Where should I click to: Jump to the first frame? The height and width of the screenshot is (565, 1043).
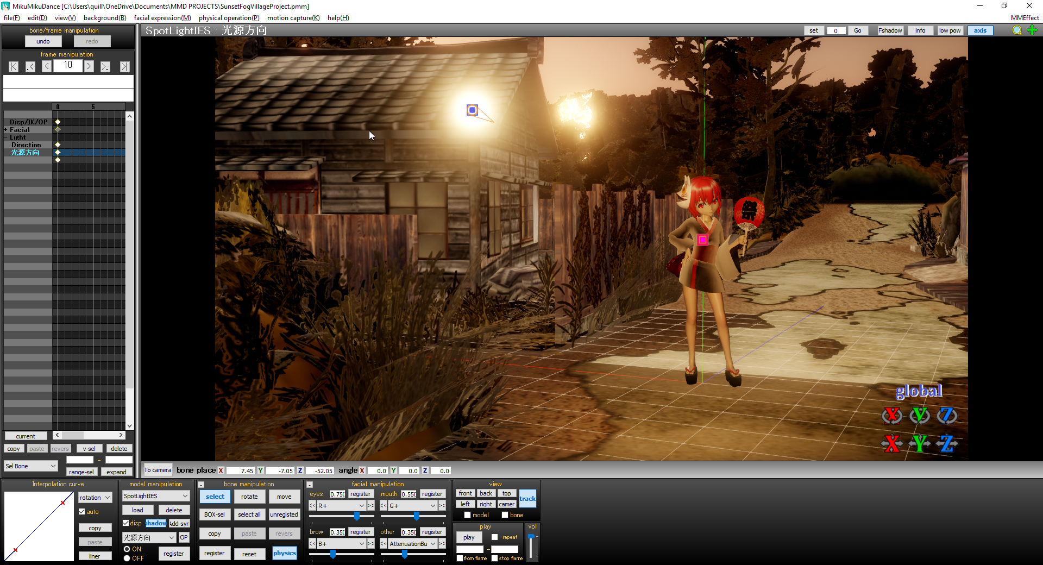14,67
